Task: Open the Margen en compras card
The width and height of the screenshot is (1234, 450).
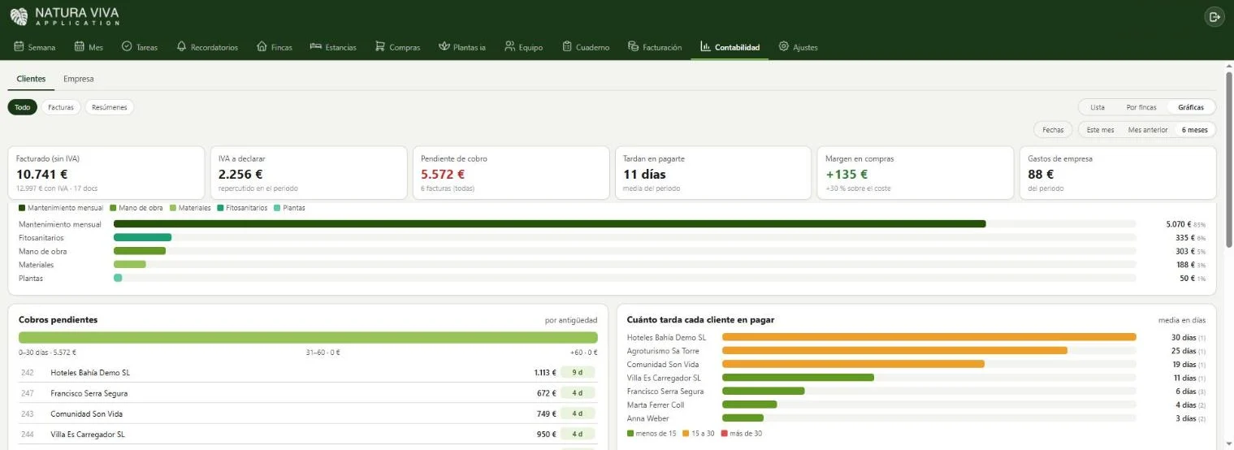Action: [916, 173]
